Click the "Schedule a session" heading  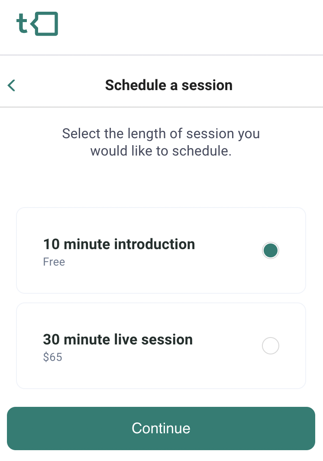(x=169, y=85)
